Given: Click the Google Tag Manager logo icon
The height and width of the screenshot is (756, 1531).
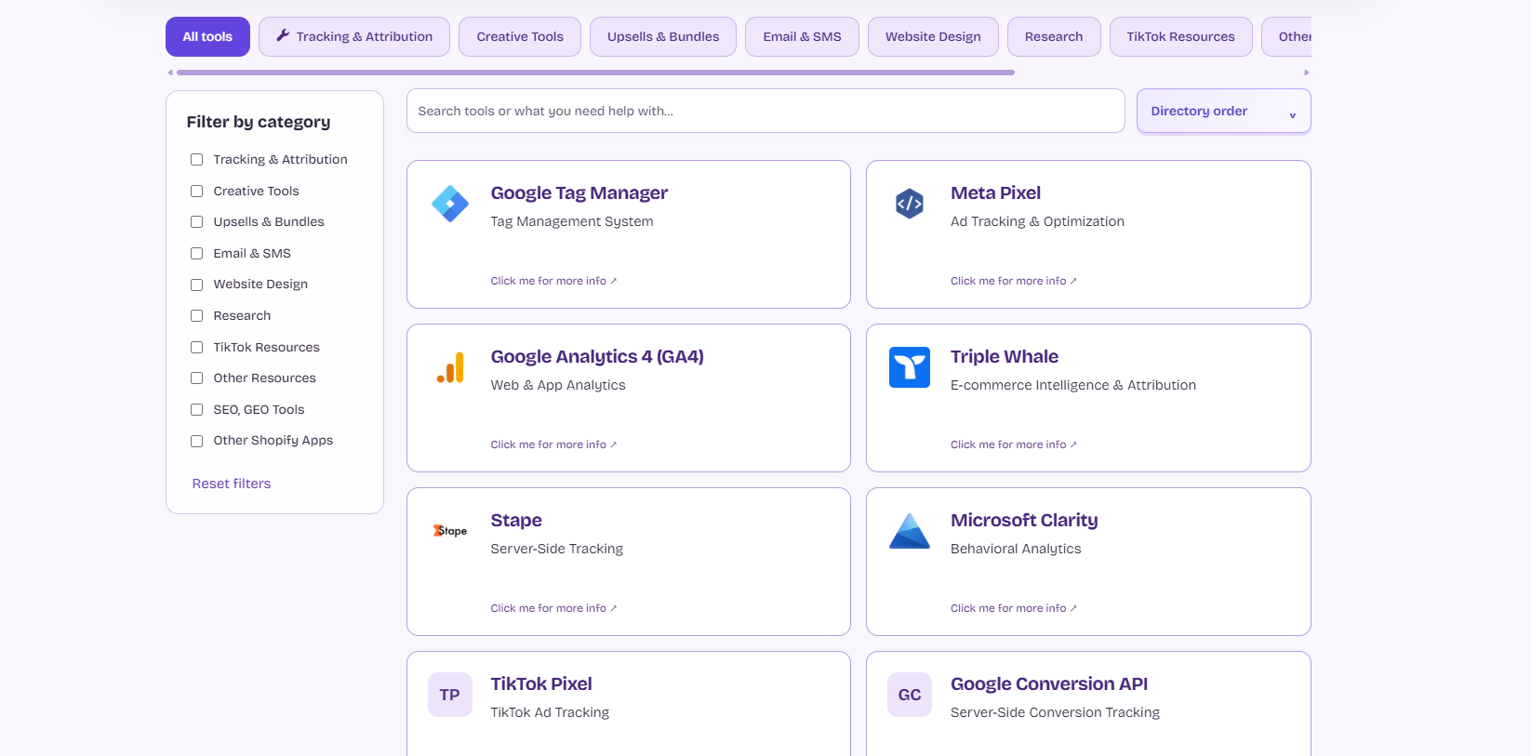Looking at the screenshot, I should [450, 204].
